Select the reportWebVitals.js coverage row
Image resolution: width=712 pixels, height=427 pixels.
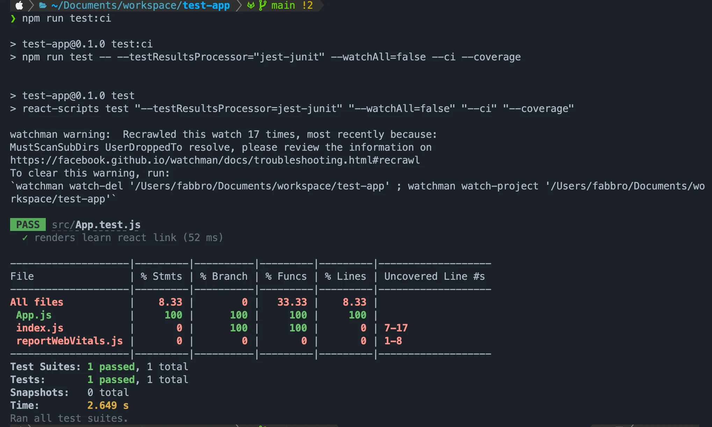coord(69,341)
